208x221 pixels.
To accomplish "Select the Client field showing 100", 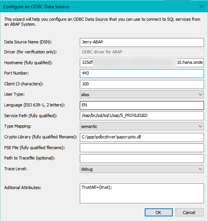I will tap(142, 84).
